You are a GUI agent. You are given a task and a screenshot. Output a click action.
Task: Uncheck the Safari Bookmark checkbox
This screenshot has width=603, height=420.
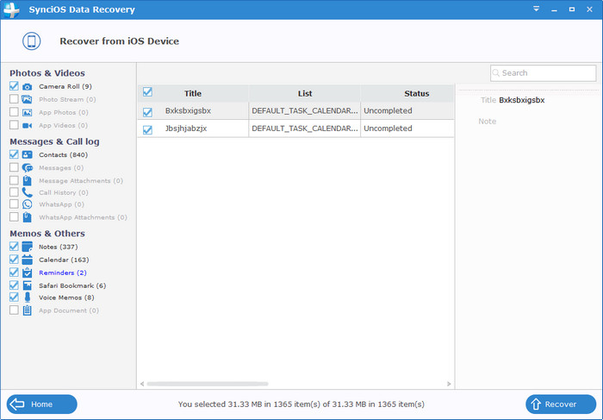click(x=14, y=285)
